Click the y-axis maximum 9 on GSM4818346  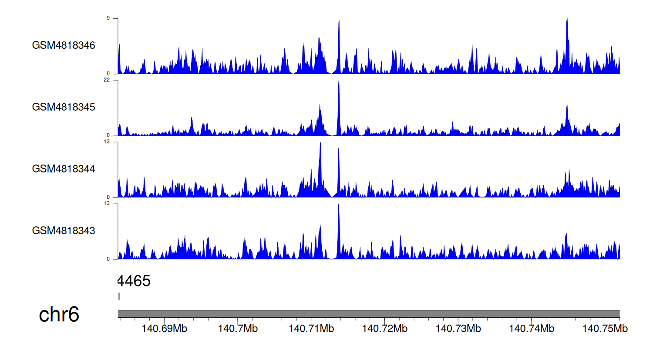tap(113, 18)
